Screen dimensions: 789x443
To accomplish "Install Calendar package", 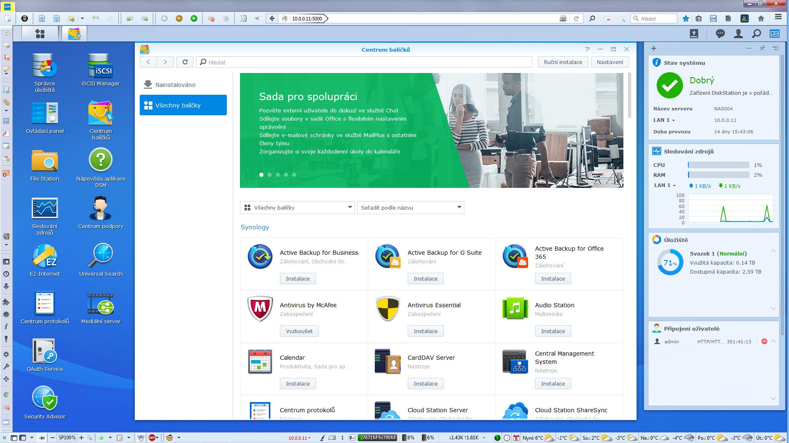I will 298,384.
